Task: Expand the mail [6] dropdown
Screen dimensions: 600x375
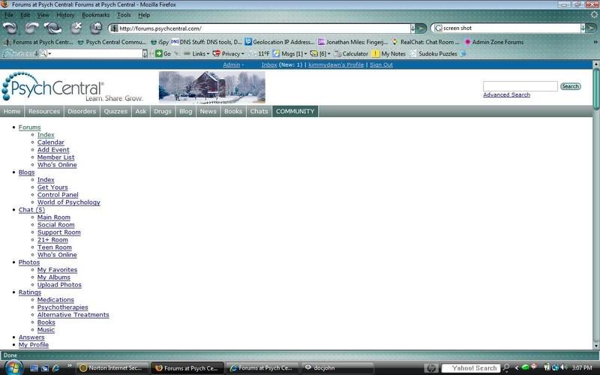Action: (x=329, y=54)
